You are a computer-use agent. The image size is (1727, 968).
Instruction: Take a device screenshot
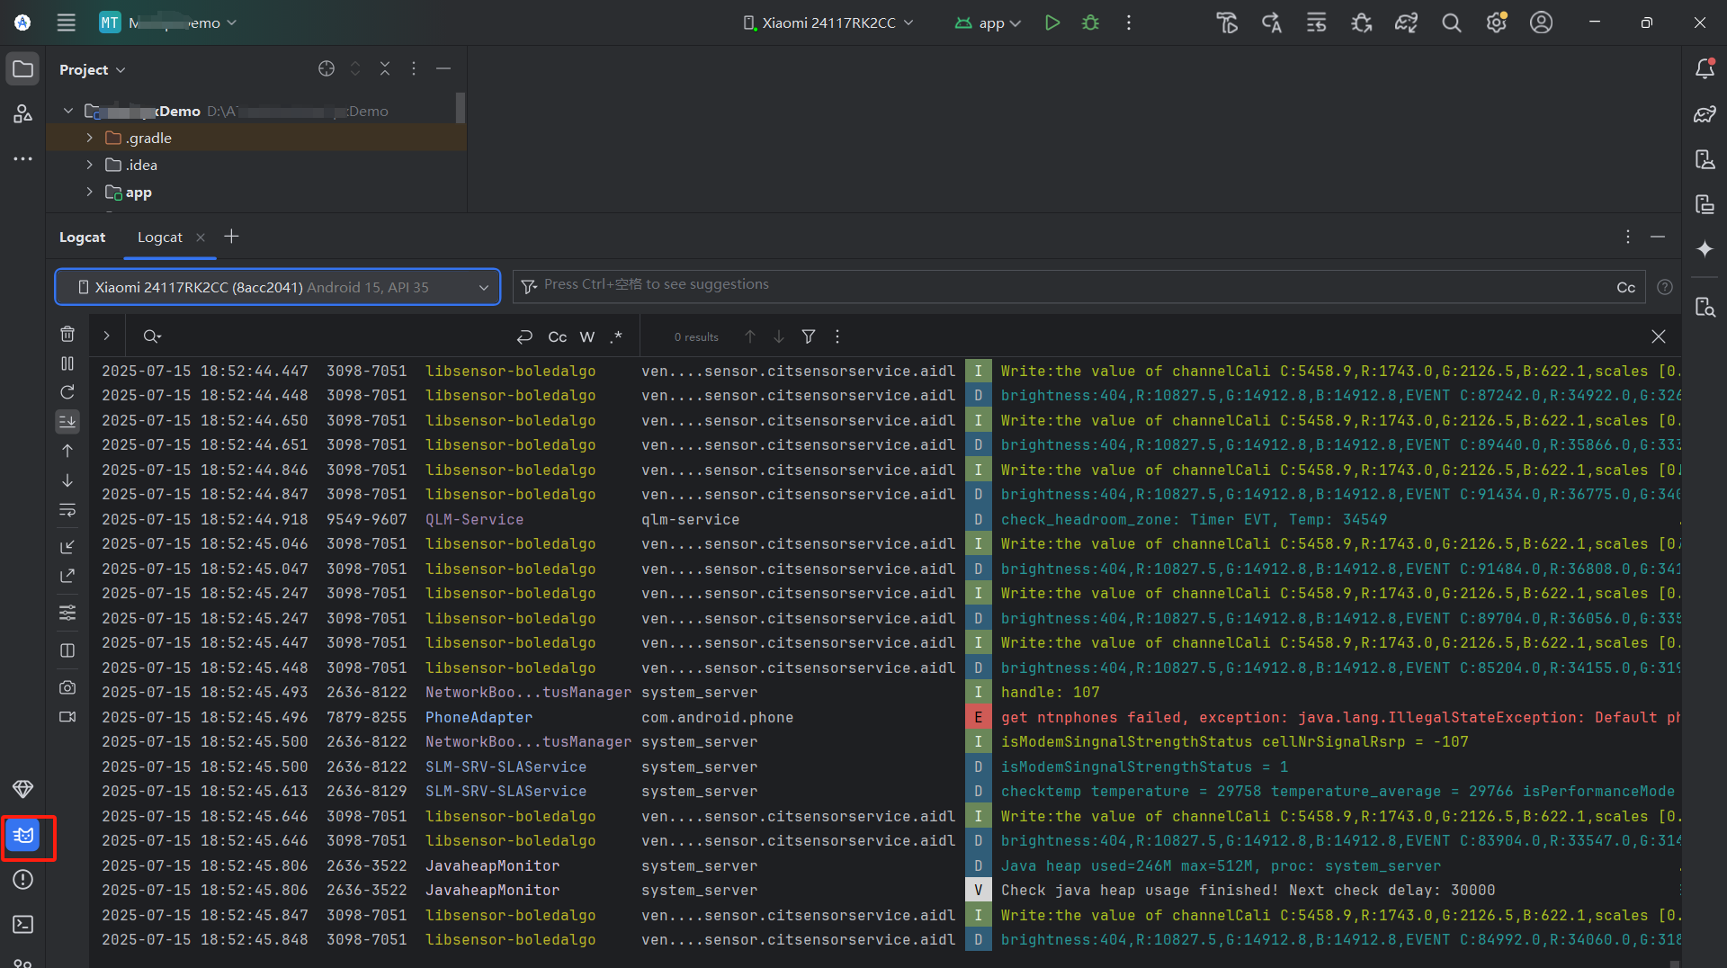(67, 686)
